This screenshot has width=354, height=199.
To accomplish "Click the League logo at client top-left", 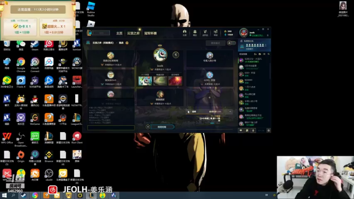I will (x=89, y=33).
